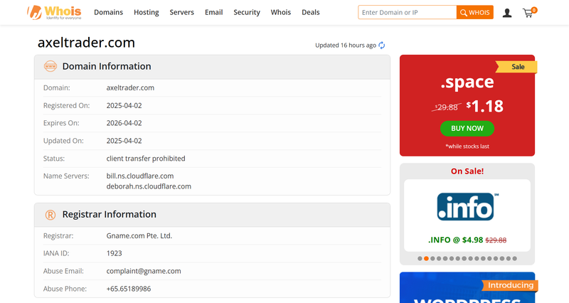Refresh the whois record with the reload icon

tap(382, 46)
